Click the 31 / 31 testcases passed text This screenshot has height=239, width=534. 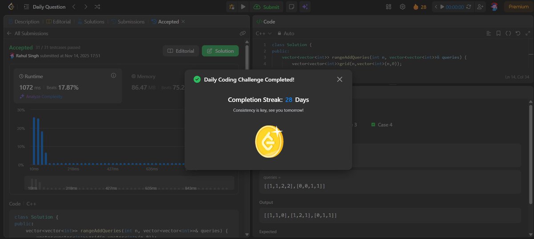(x=58, y=47)
